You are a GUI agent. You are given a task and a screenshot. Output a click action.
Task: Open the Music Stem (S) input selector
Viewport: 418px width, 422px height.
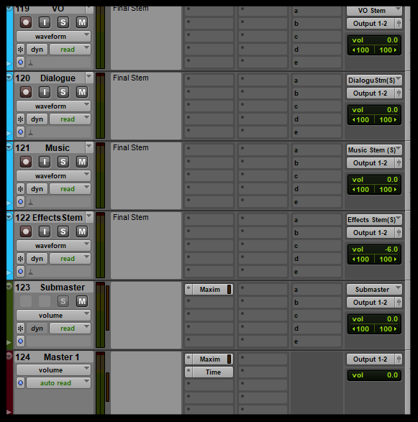pyautogui.click(x=374, y=150)
